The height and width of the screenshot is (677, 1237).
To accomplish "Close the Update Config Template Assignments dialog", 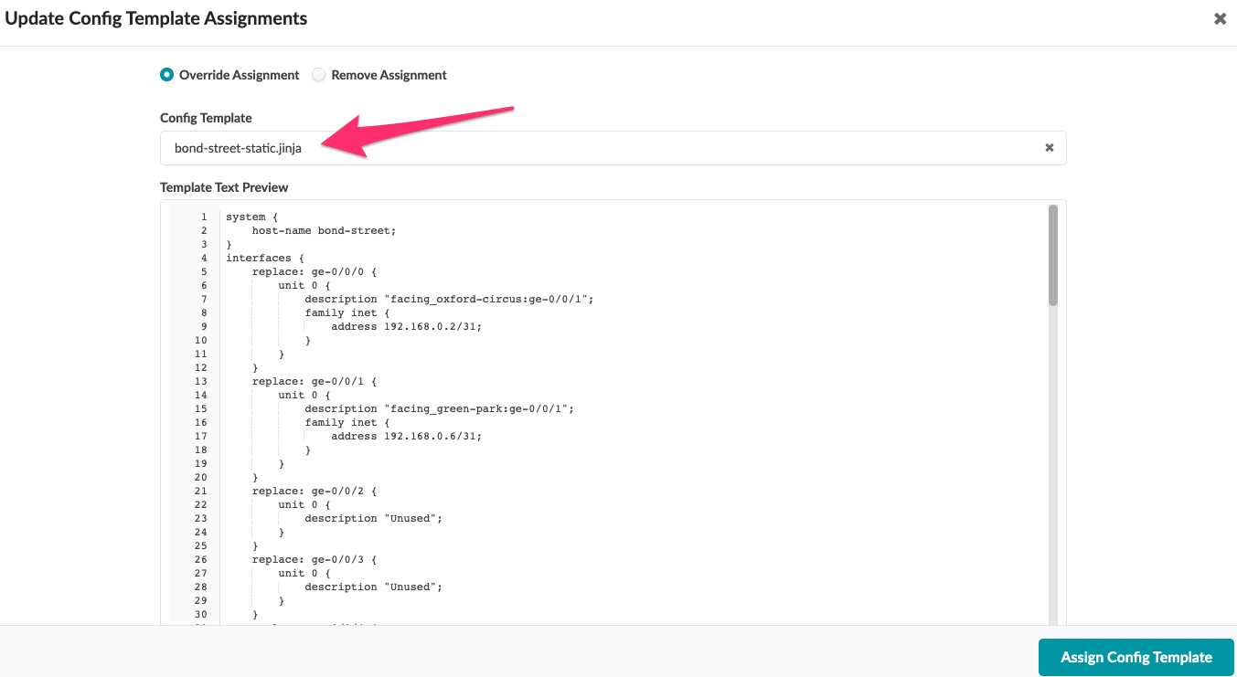I will point(1220,18).
